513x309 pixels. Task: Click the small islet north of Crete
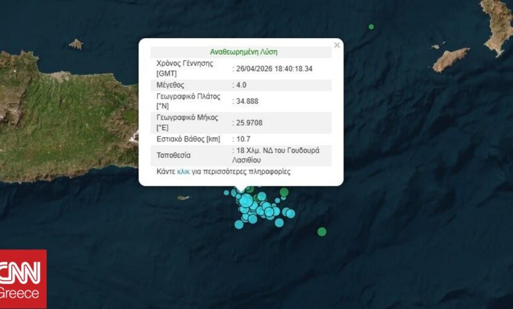coord(76,44)
